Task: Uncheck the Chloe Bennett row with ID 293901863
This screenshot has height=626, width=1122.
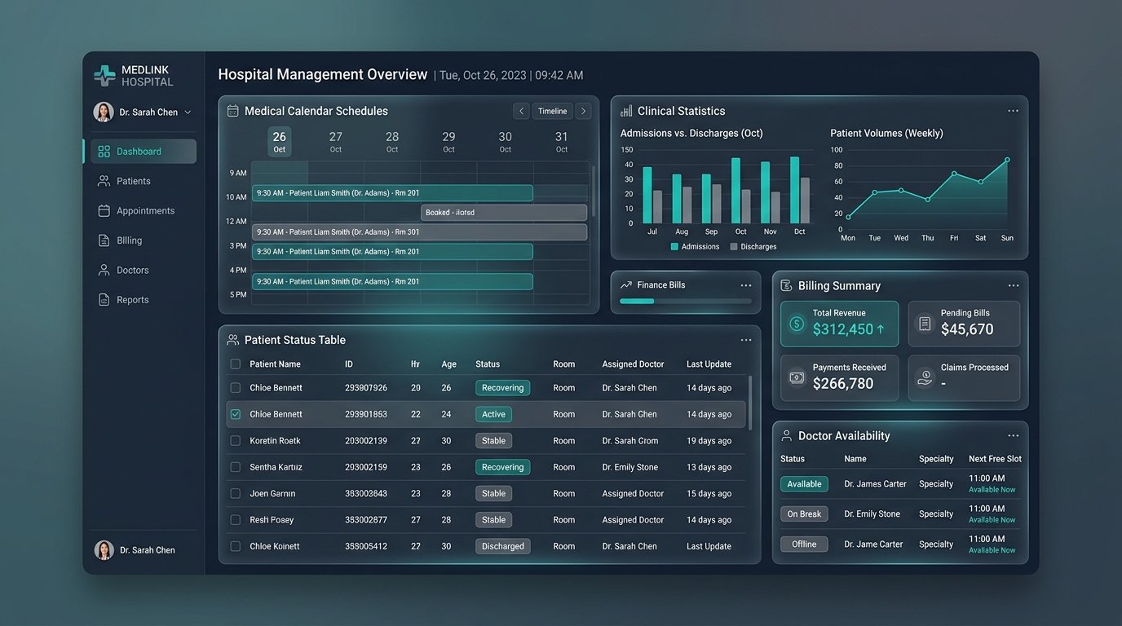Action: coord(236,414)
